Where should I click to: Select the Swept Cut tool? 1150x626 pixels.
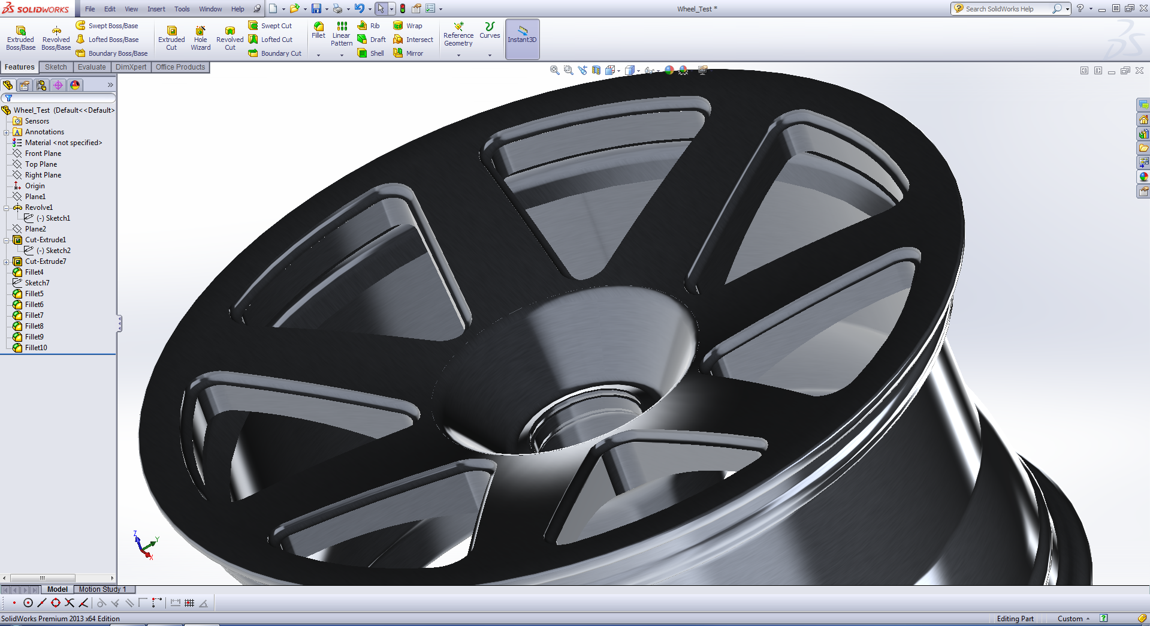[270, 26]
